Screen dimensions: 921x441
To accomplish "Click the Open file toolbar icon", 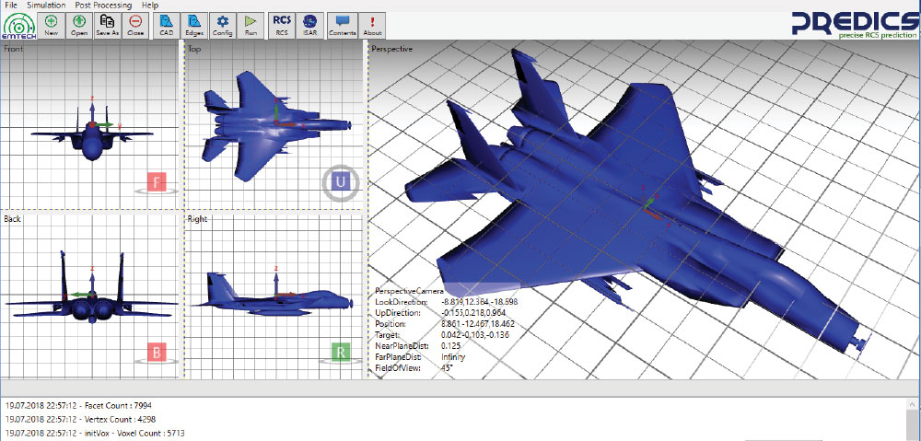I will [x=79, y=23].
